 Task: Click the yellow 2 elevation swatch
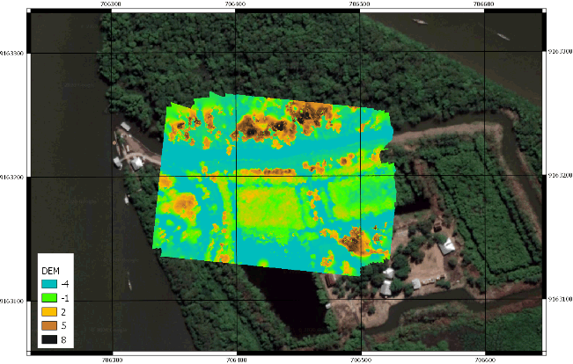point(50,311)
